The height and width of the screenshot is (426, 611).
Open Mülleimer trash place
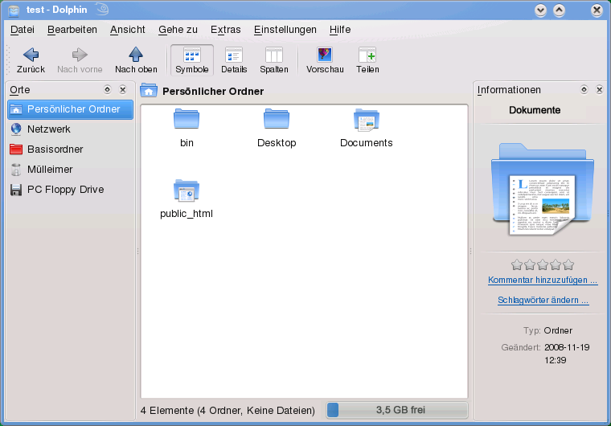[x=70, y=170]
